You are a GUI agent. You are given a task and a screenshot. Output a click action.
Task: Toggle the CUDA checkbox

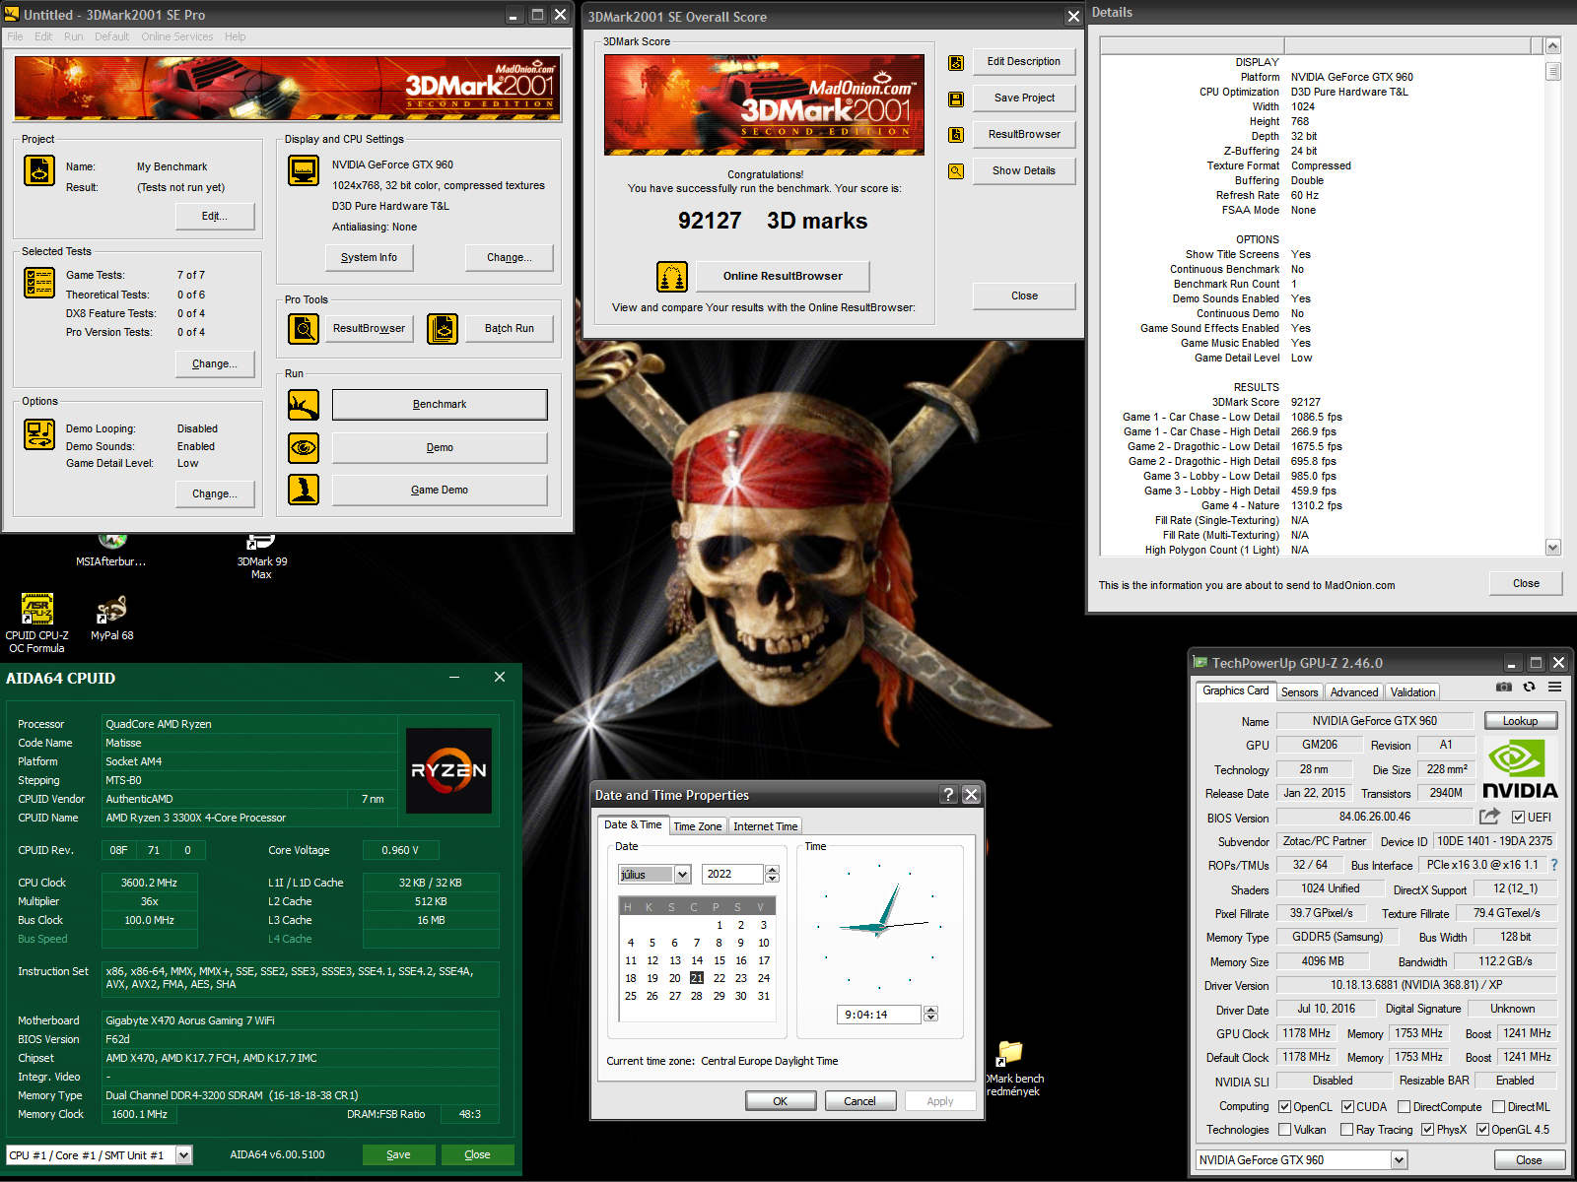(1347, 1107)
